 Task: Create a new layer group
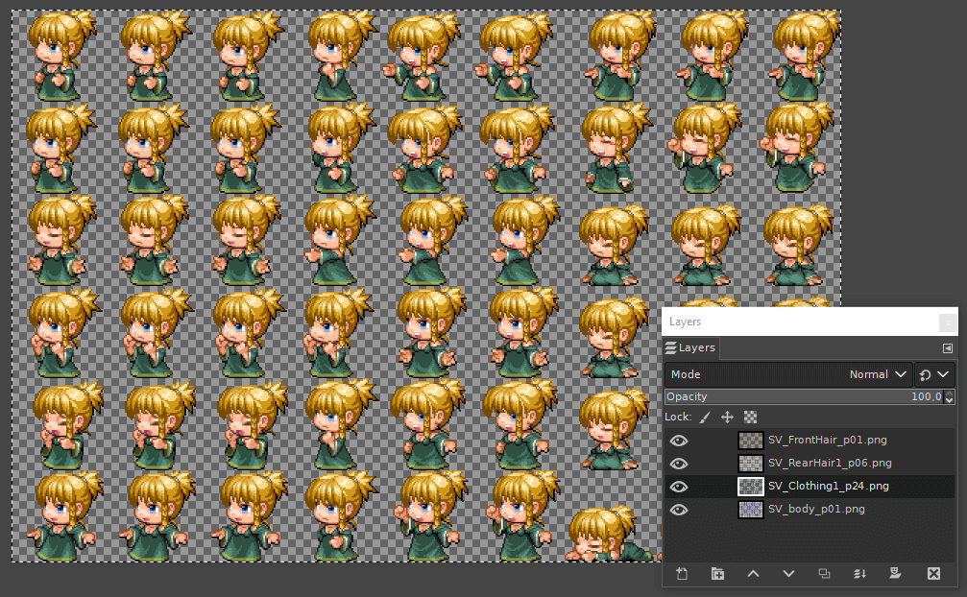click(x=717, y=573)
